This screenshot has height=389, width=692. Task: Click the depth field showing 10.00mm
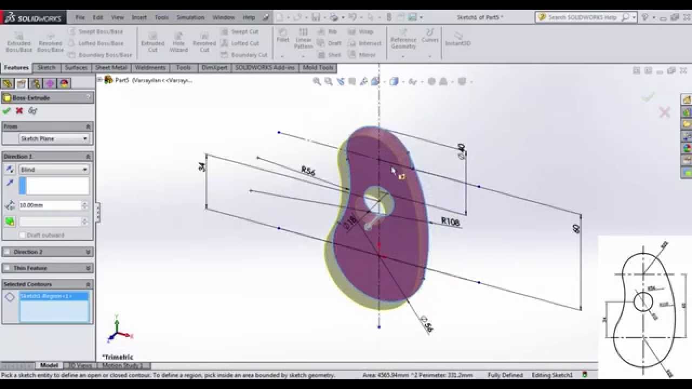tap(50, 205)
